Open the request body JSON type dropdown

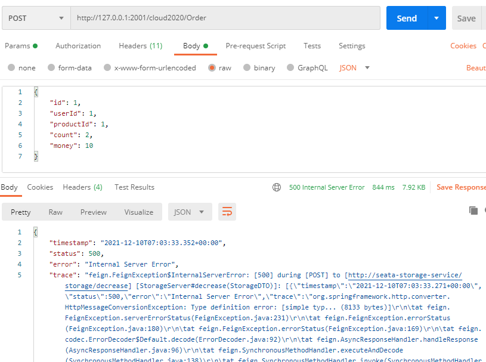[x=354, y=68]
